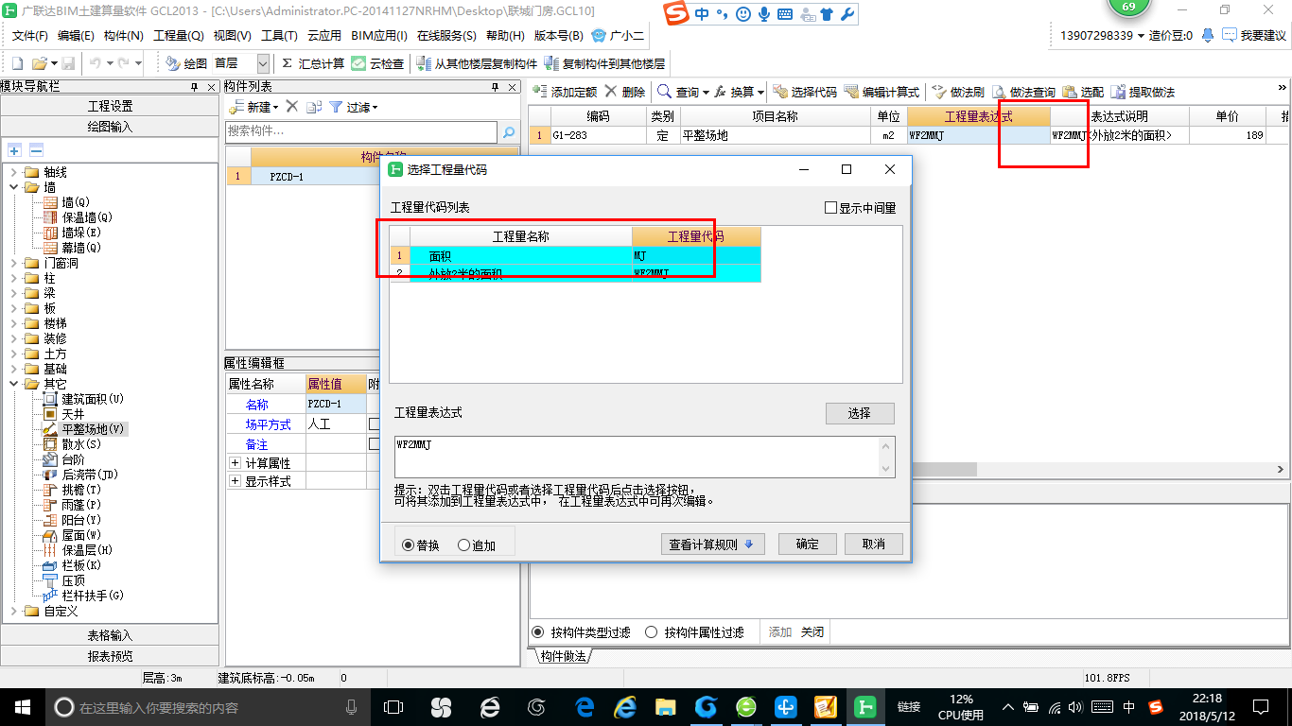
Task: Click the delete X icon next to 新建
Action: click(291, 107)
